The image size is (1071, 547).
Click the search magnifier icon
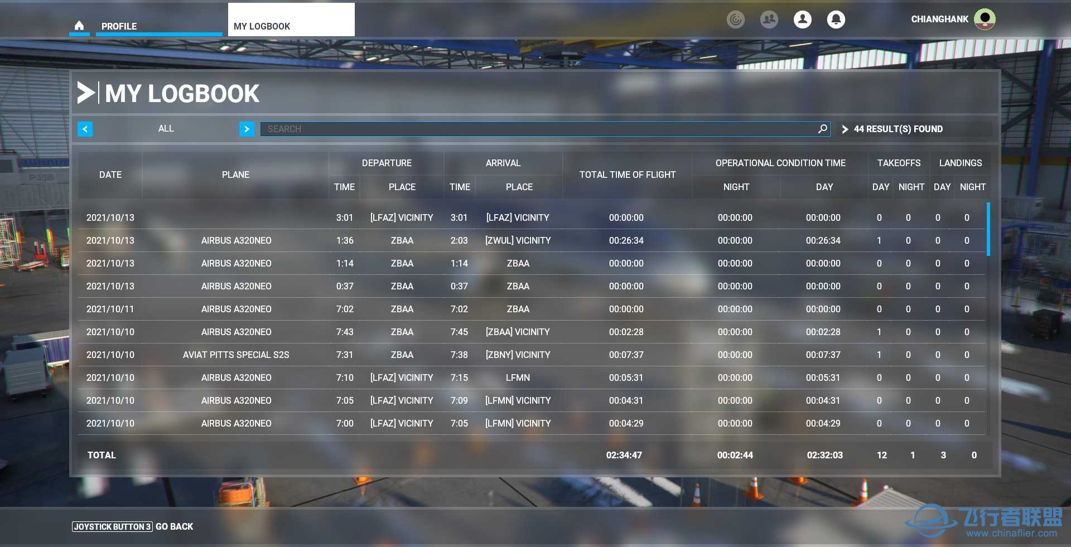pyautogui.click(x=822, y=129)
